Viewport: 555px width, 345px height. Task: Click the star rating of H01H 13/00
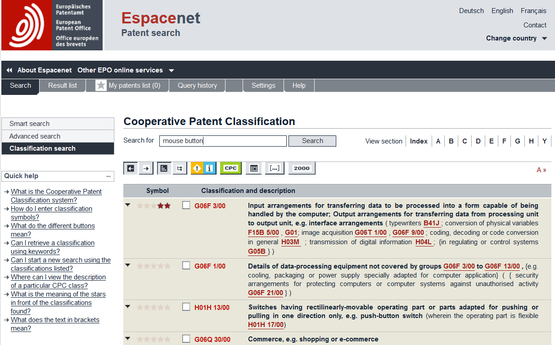[153, 308]
